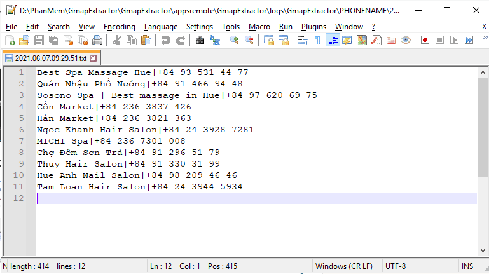The image size is (489, 274).
Task: Undo last action with the Undo arrow
Action: [x=165, y=40]
